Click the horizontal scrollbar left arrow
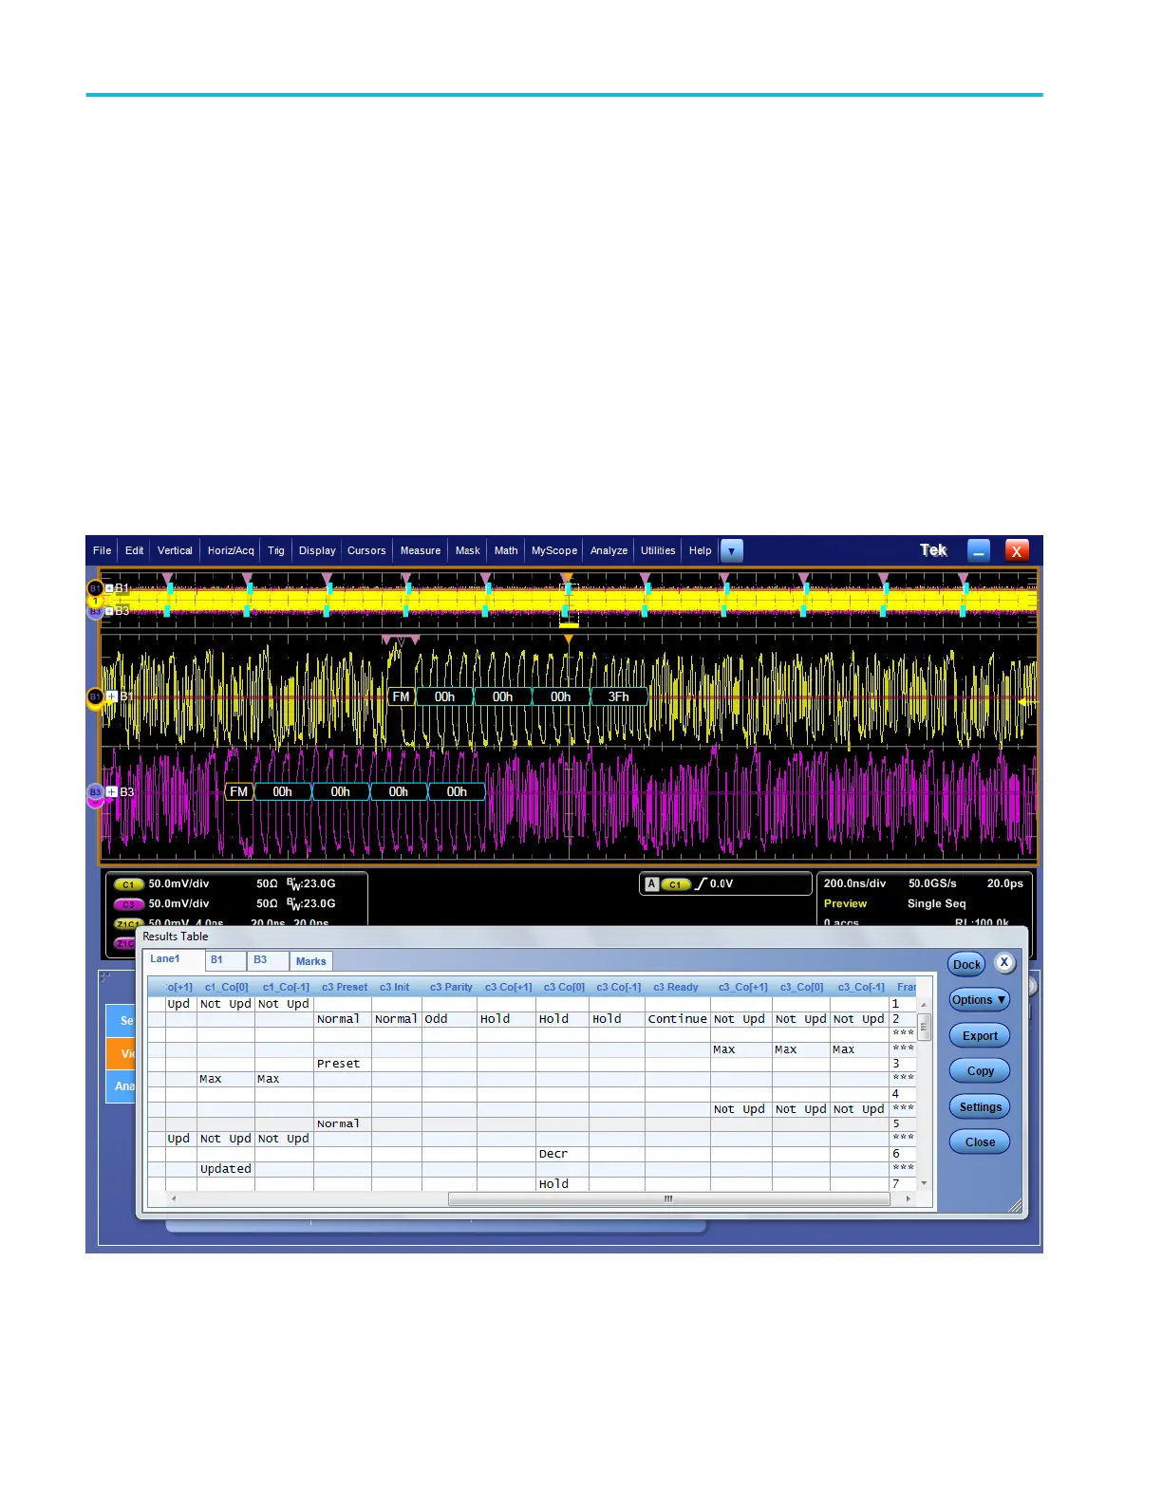The width and height of the screenshot is (1162, 1503). [173, 1199]
